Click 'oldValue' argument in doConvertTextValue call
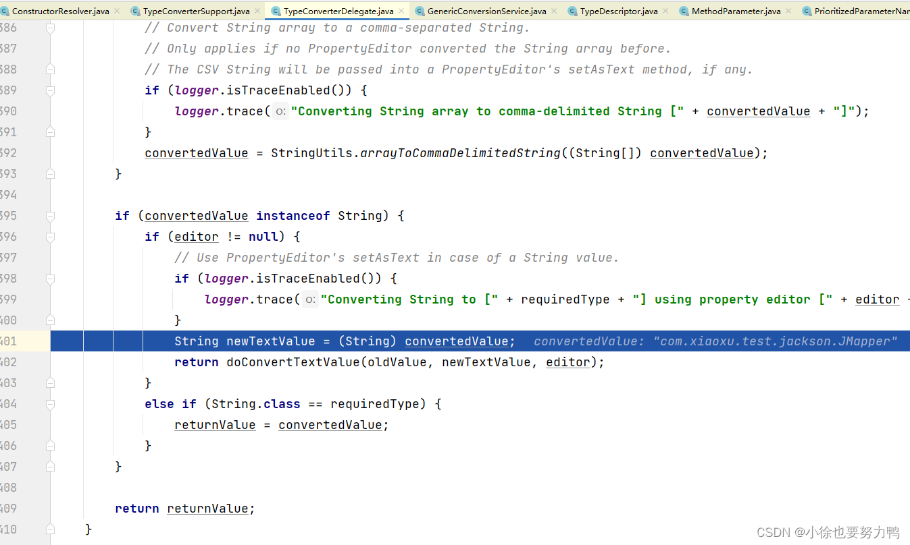 click(x=397, y=362)
